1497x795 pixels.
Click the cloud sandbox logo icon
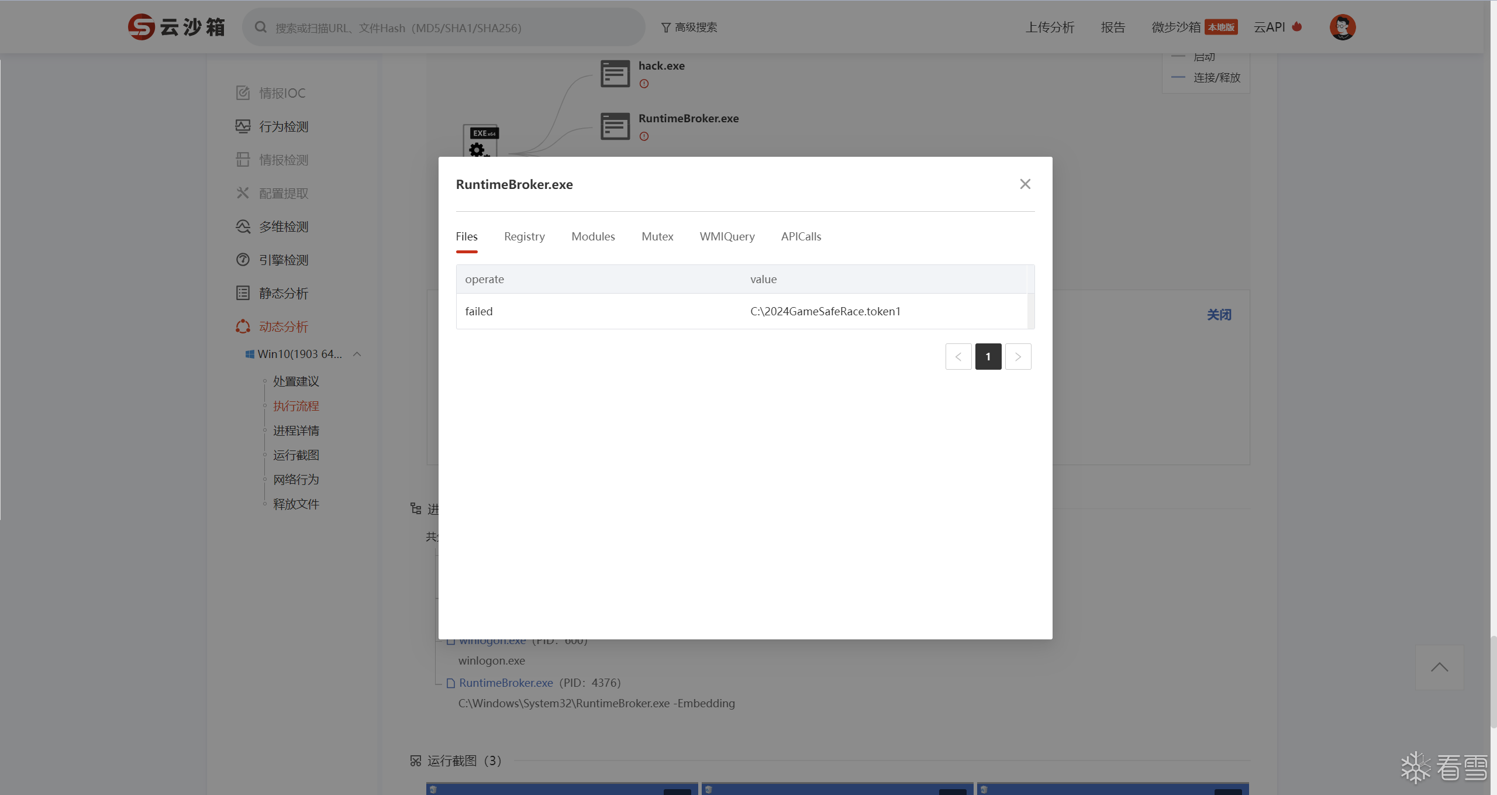[142, 27]
